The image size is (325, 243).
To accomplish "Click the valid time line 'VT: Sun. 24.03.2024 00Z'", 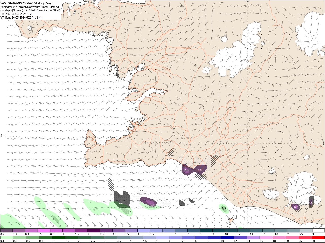I will 16,18.
